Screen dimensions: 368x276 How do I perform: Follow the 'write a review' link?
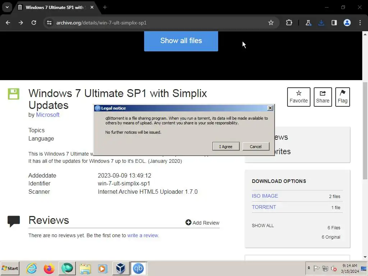coord(143,235)
